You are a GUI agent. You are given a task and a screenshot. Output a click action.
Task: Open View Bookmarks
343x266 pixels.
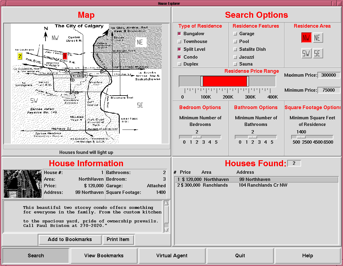point(104,255)
